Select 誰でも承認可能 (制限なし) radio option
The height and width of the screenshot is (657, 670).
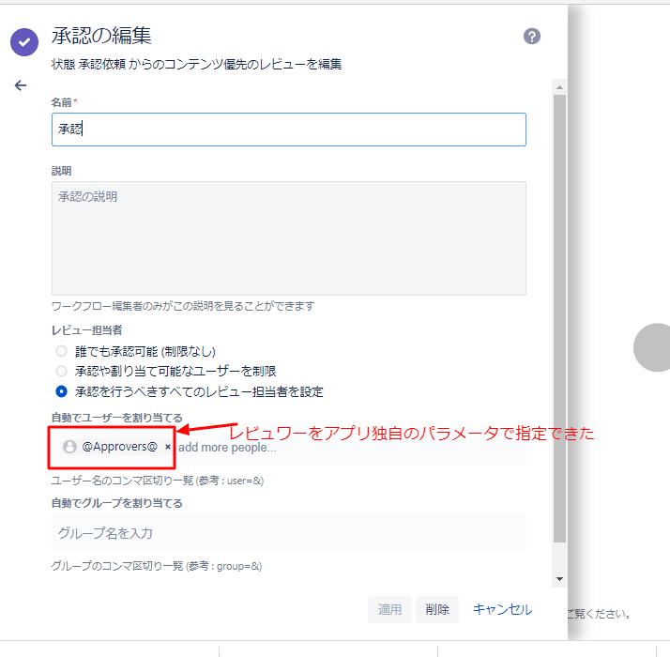click(x=62, y=351)
